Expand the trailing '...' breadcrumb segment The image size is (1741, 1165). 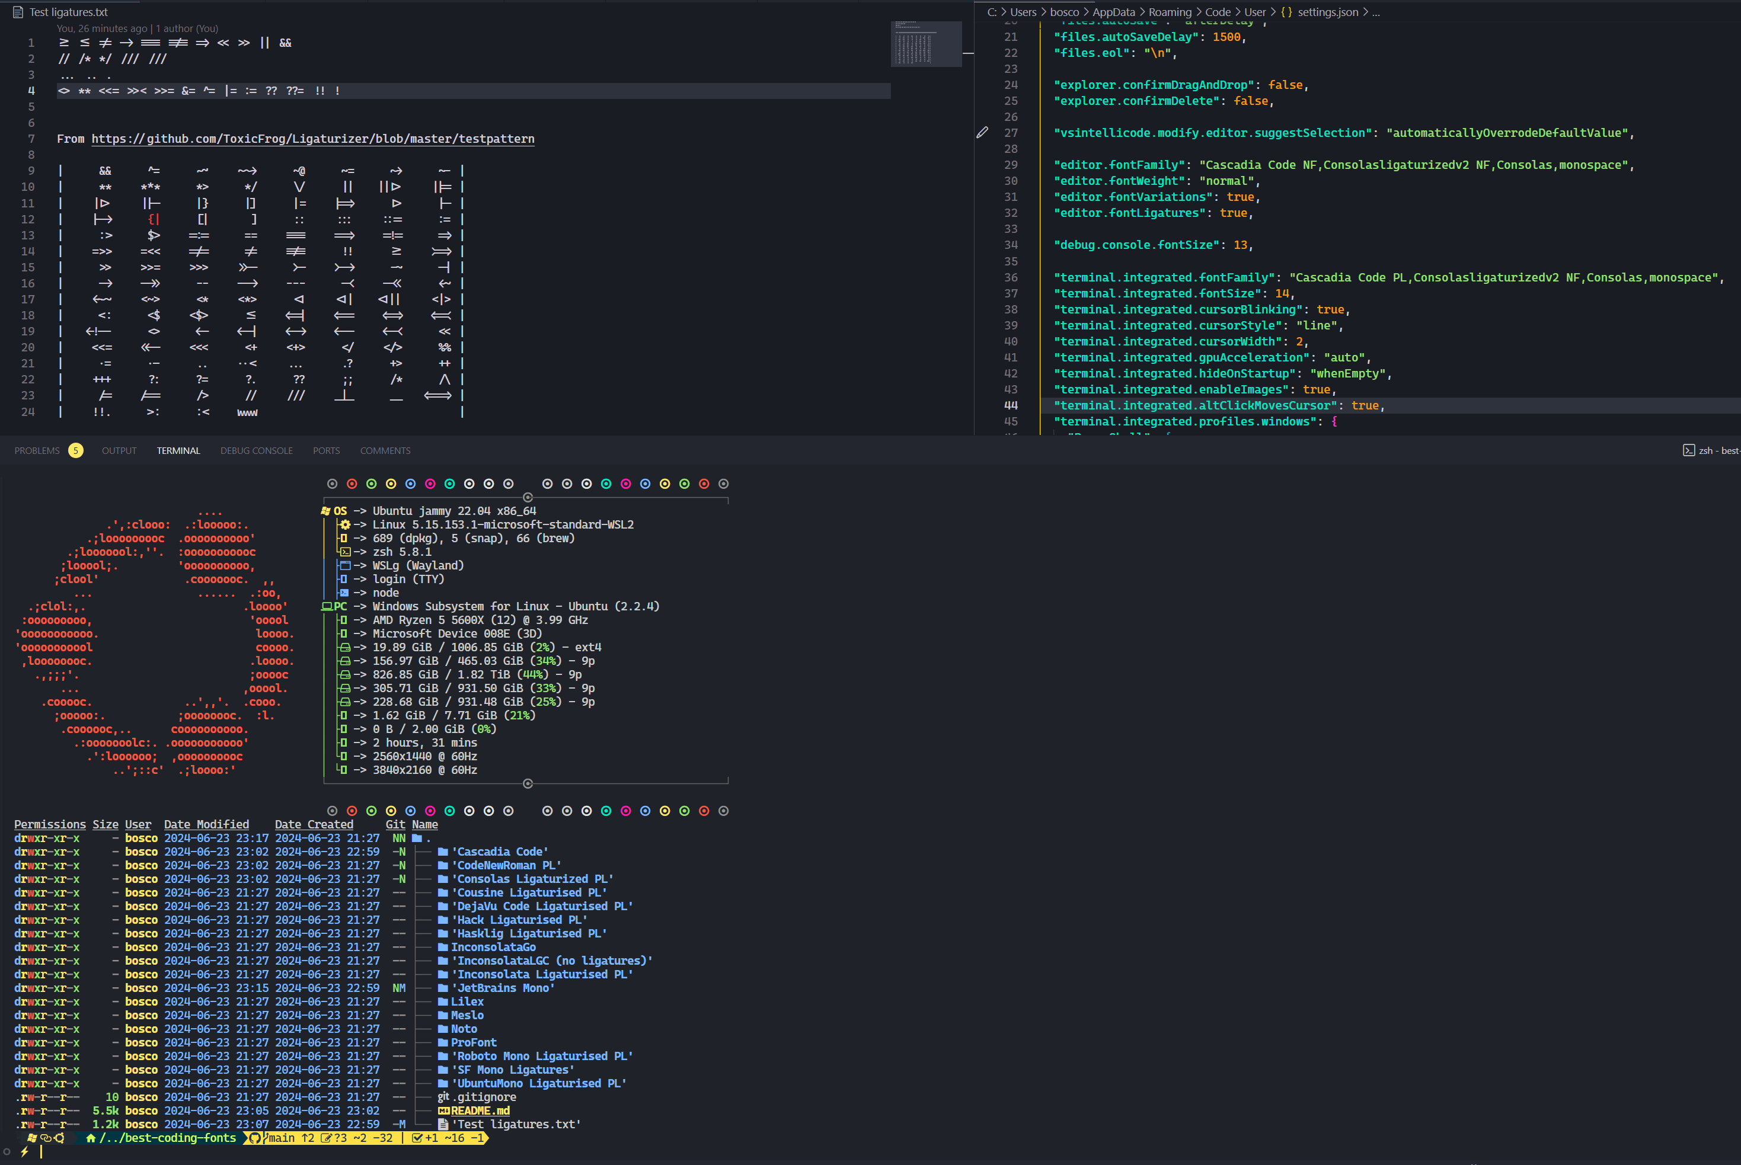click(x=1375, y=12)
